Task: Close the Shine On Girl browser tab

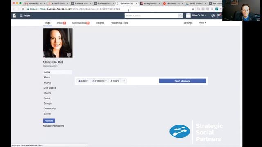Action: coord(136,4)
